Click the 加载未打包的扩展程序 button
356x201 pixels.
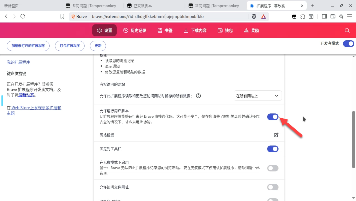tap(28, 46)
